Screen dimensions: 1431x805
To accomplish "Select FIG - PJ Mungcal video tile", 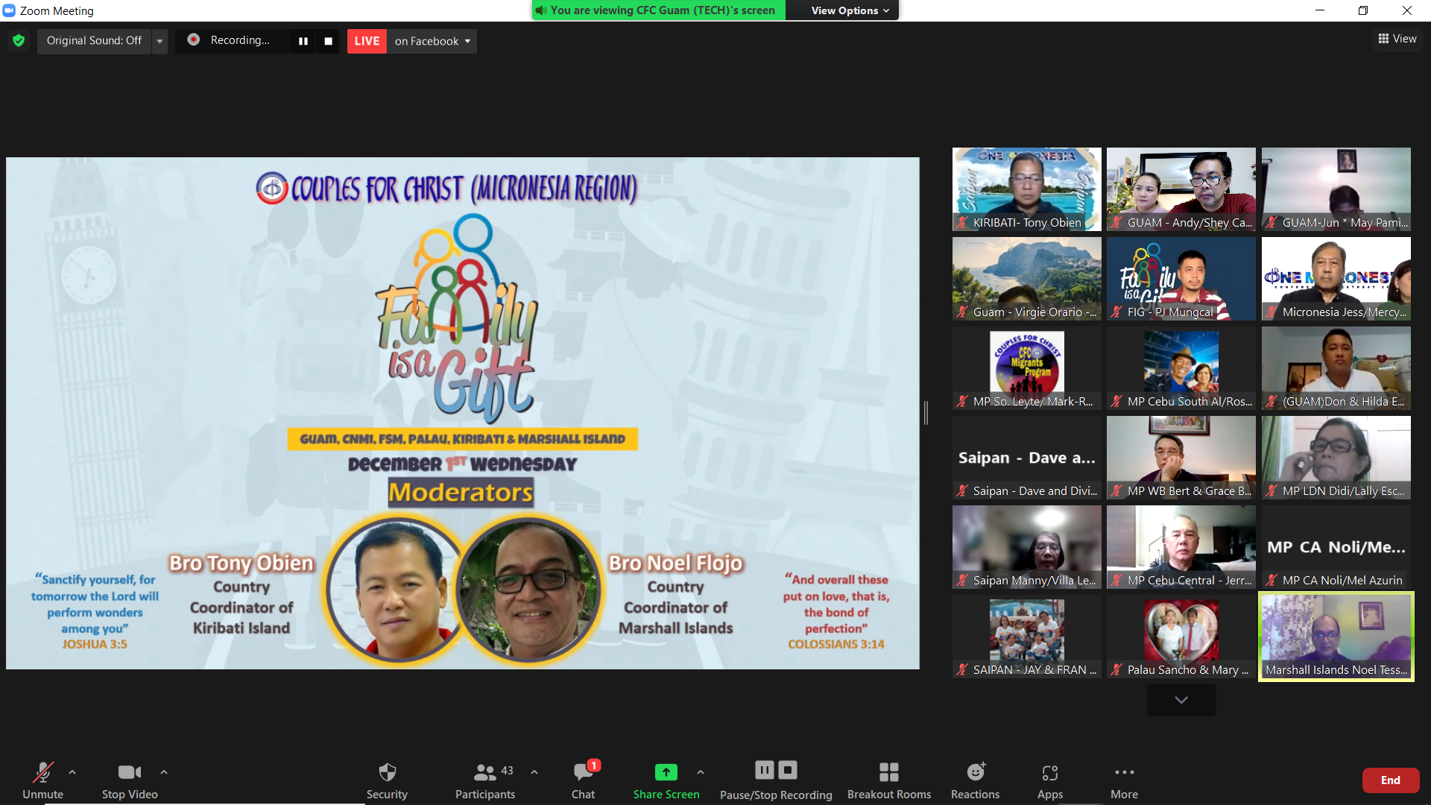I will pyautogui.click(x=1181, y=279).
